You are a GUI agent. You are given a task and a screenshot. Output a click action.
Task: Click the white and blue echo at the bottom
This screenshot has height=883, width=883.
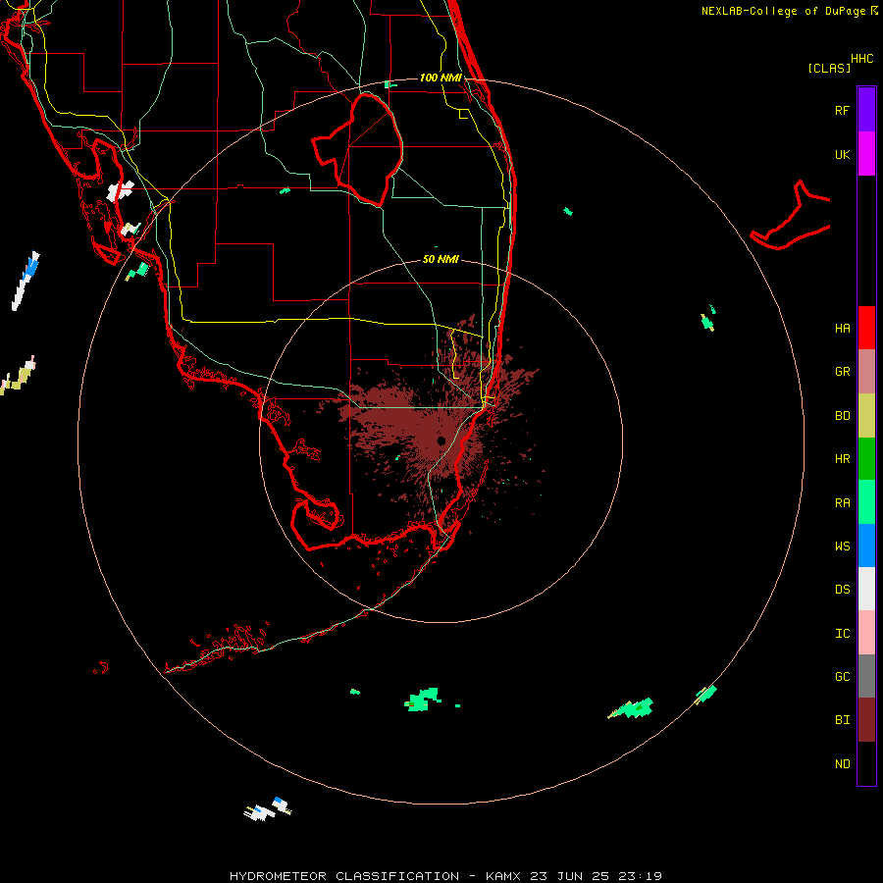pyautogui.click(x=268, y=809)
